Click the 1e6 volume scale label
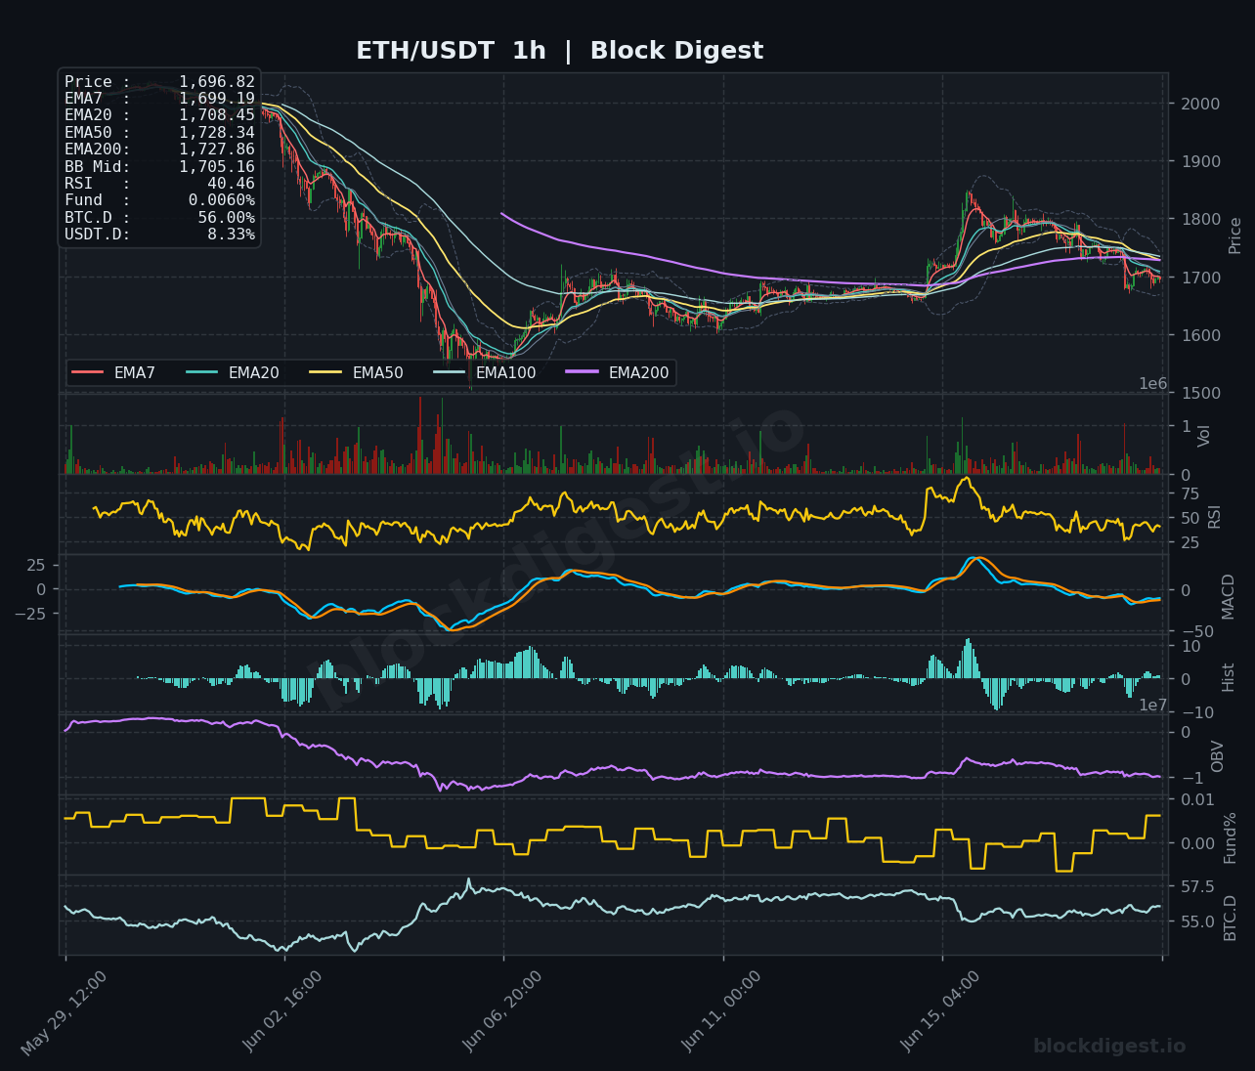The height and width of the screenshot is (1071, 1255). (x=1153, y=383)
